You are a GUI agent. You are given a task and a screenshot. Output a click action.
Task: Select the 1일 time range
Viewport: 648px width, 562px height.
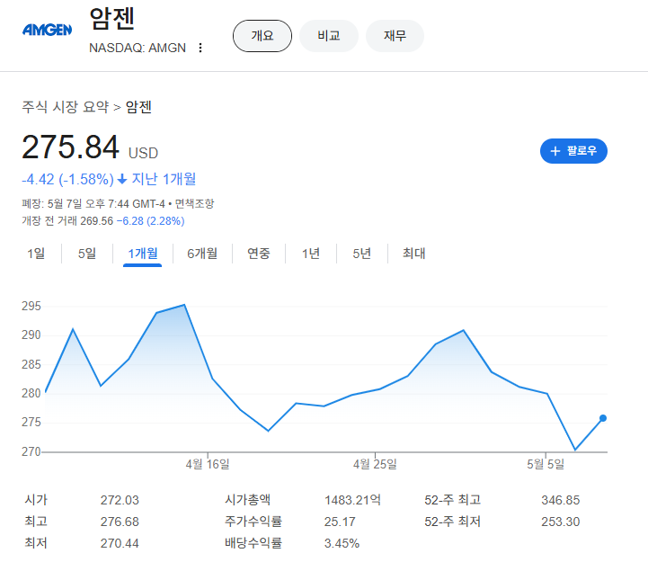point(36,253)
